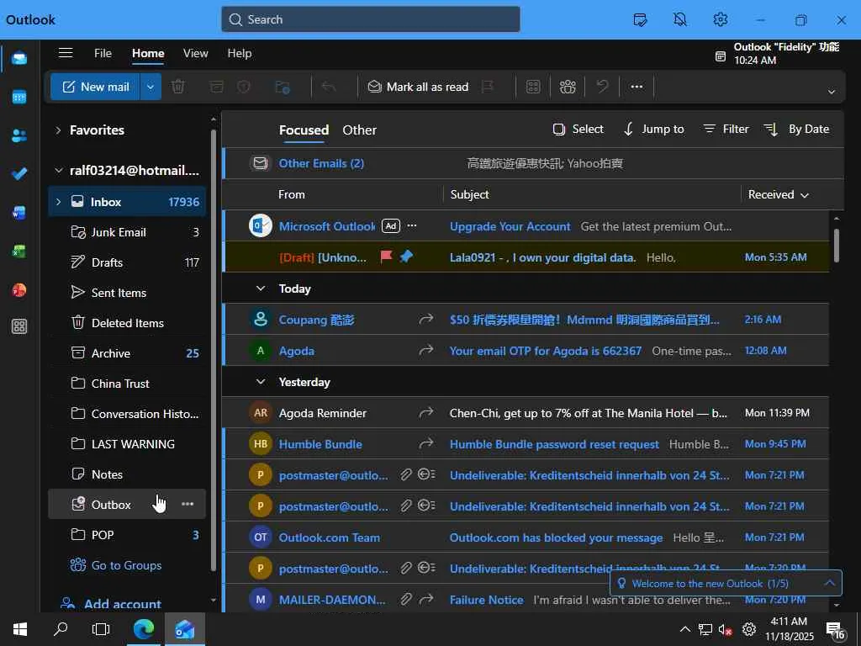Click the By Date sort button
This screenshot has width=861, height=646.
(x=797, y=129)
